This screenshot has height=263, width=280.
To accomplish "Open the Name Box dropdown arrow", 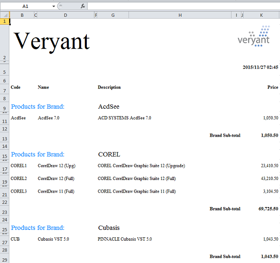I will 54,7.
